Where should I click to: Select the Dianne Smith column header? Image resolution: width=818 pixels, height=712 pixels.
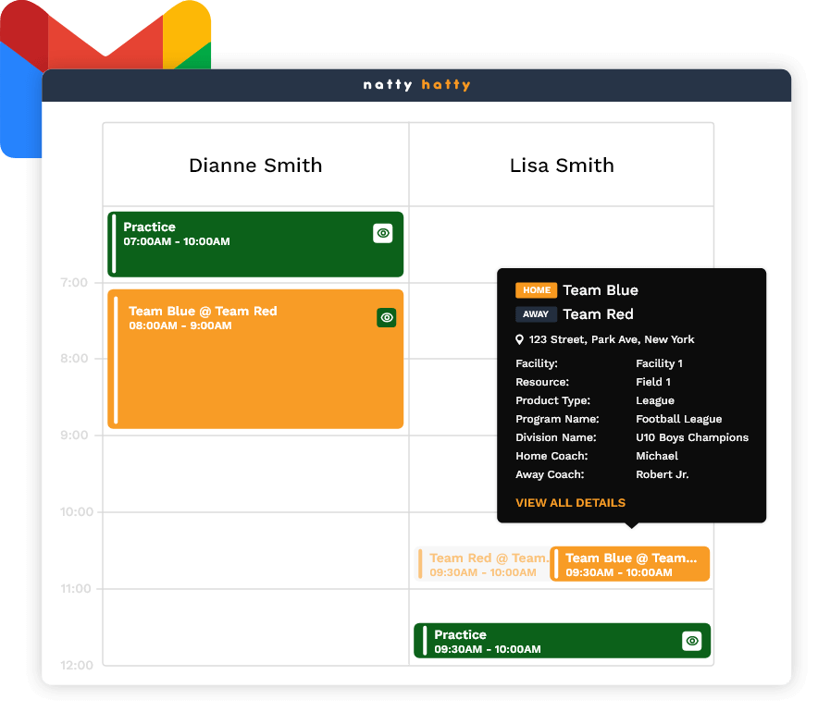point(255,166)
